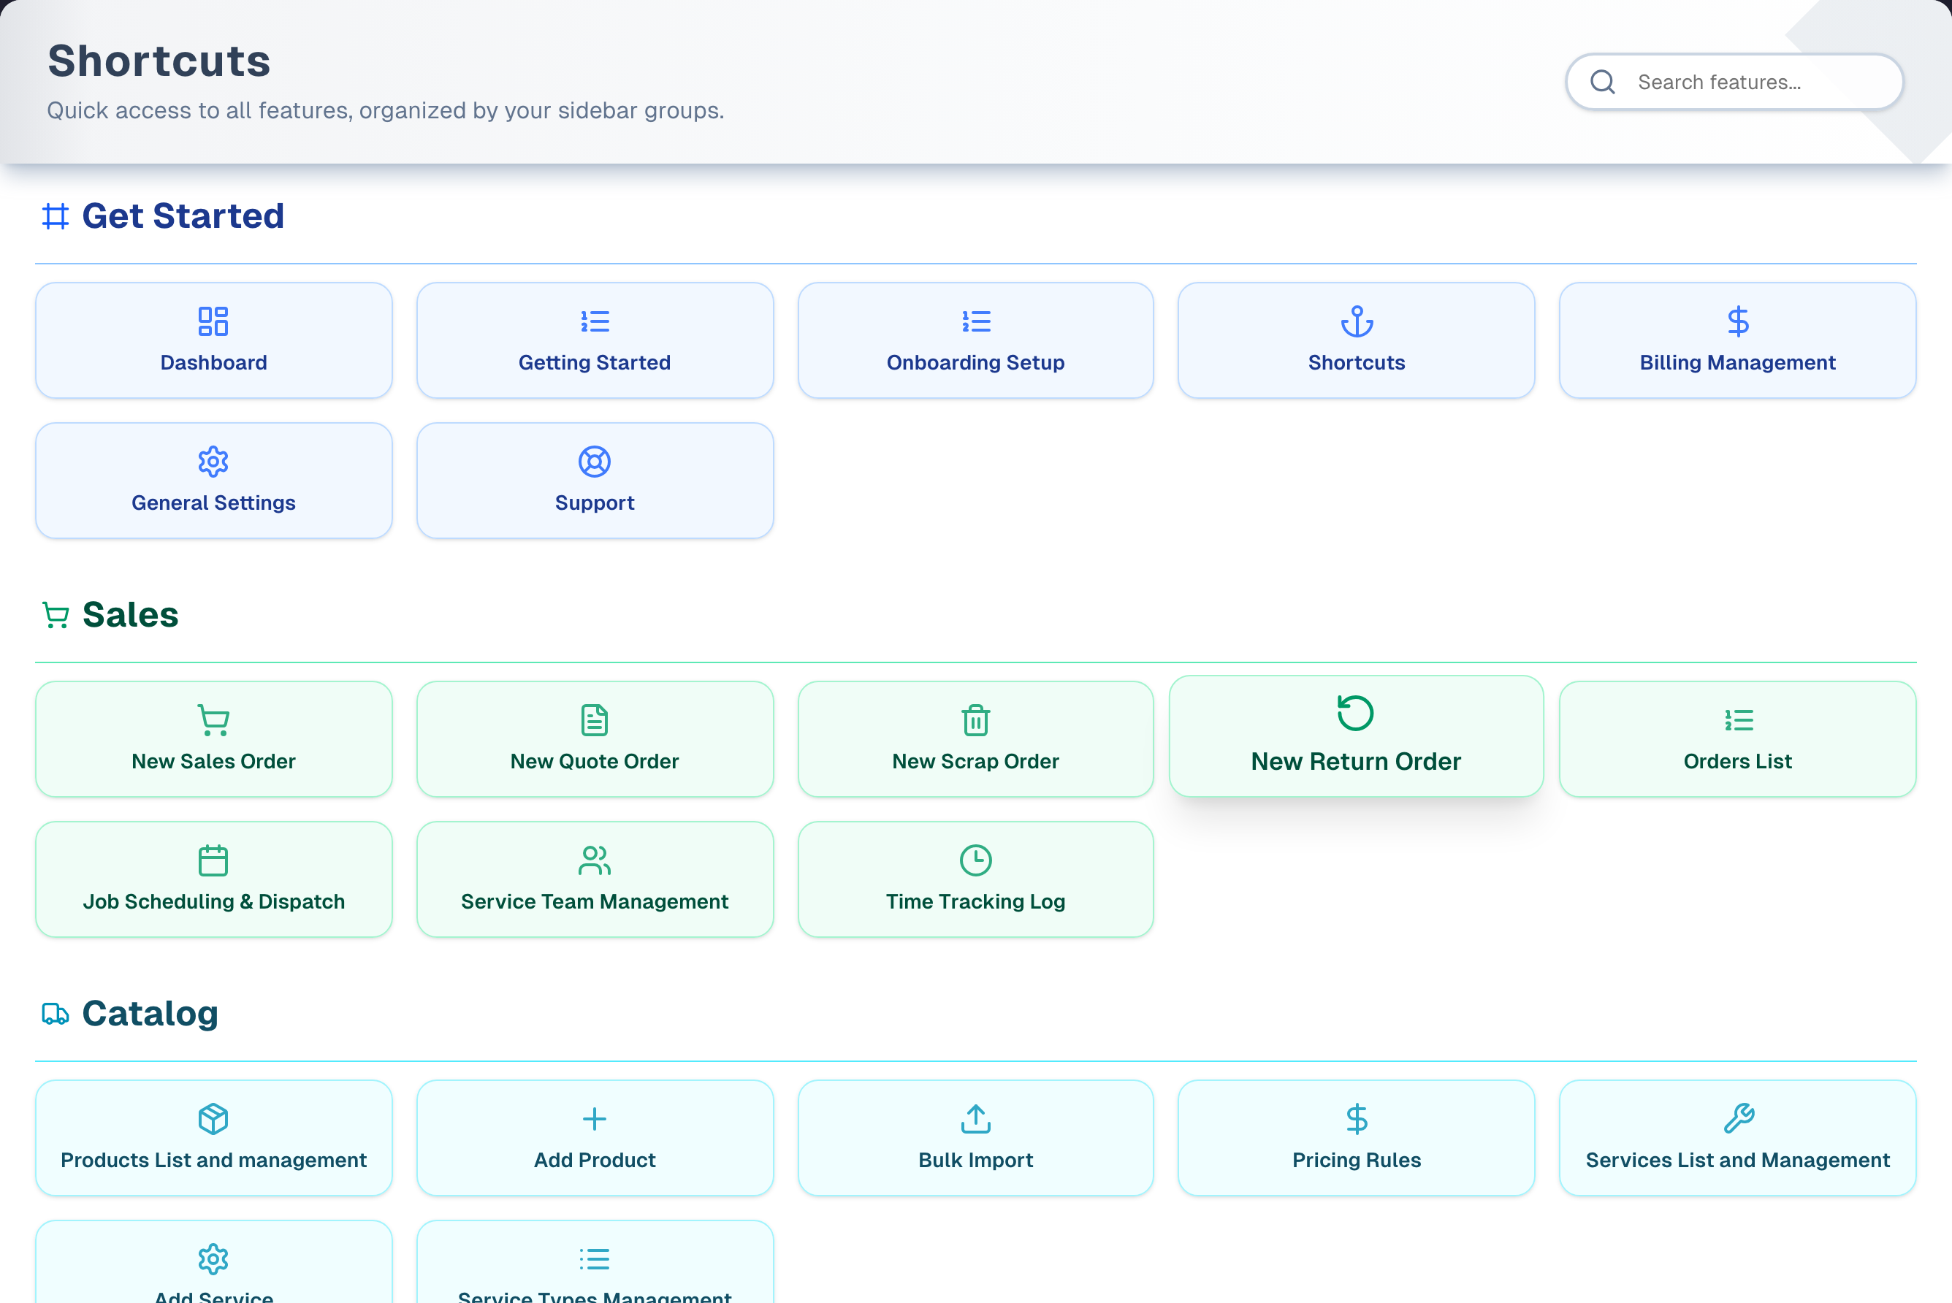
Task: Click the dollar icon for Billing Management
Action: (1738, 321)
